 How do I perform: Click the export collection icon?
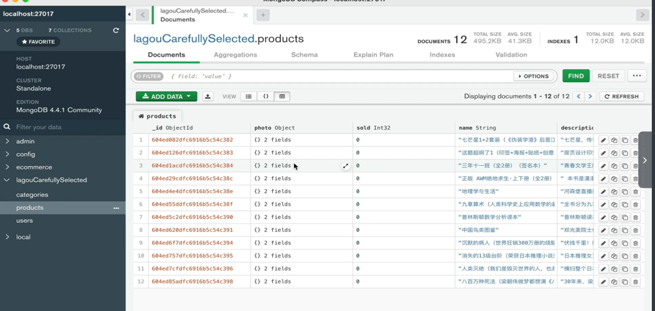click(x=208, y=96)
